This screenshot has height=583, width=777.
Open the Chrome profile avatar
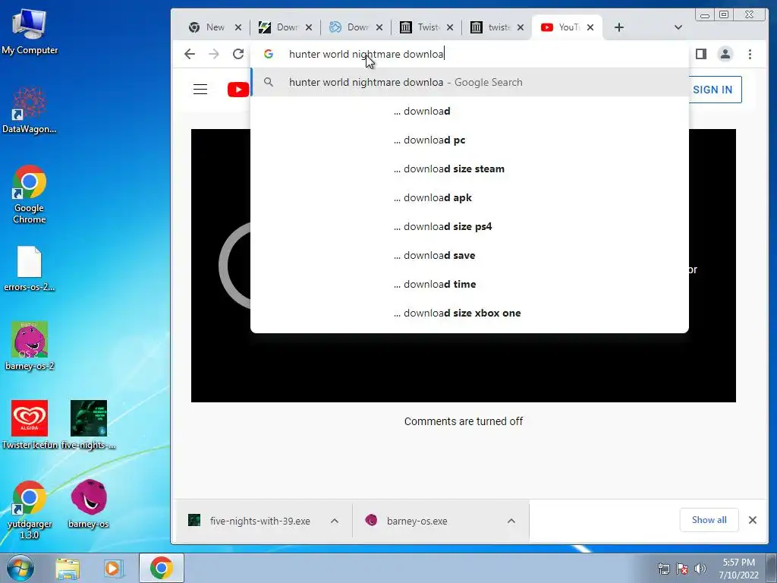point(725,54)
